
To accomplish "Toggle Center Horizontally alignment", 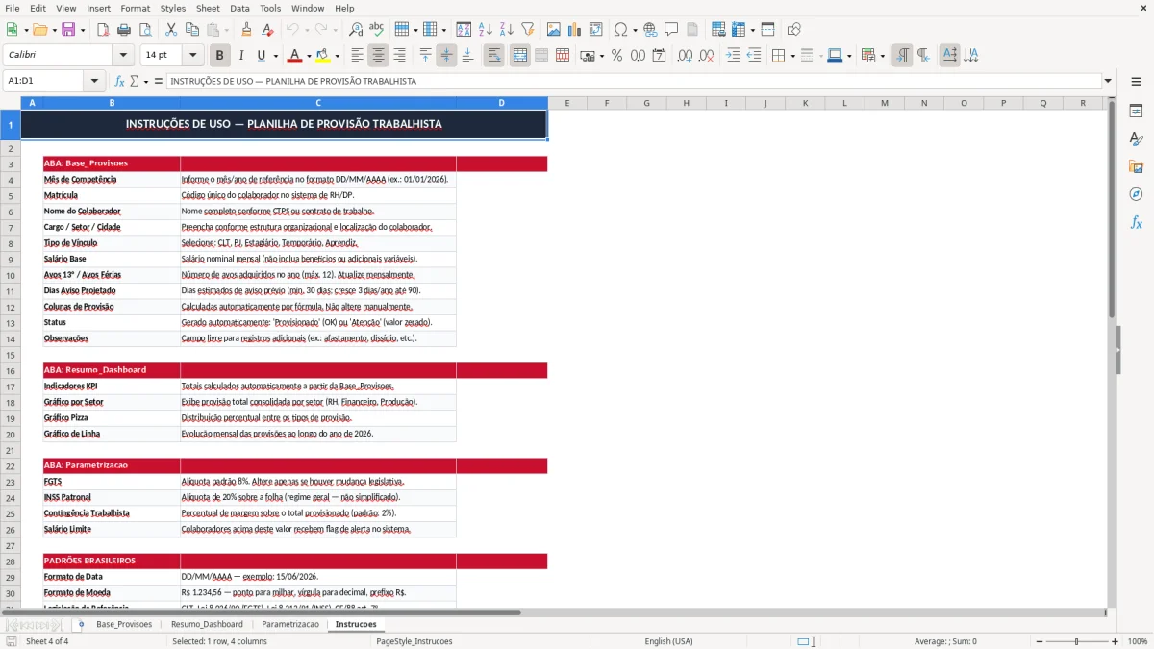I will click(x=379, y=56).
